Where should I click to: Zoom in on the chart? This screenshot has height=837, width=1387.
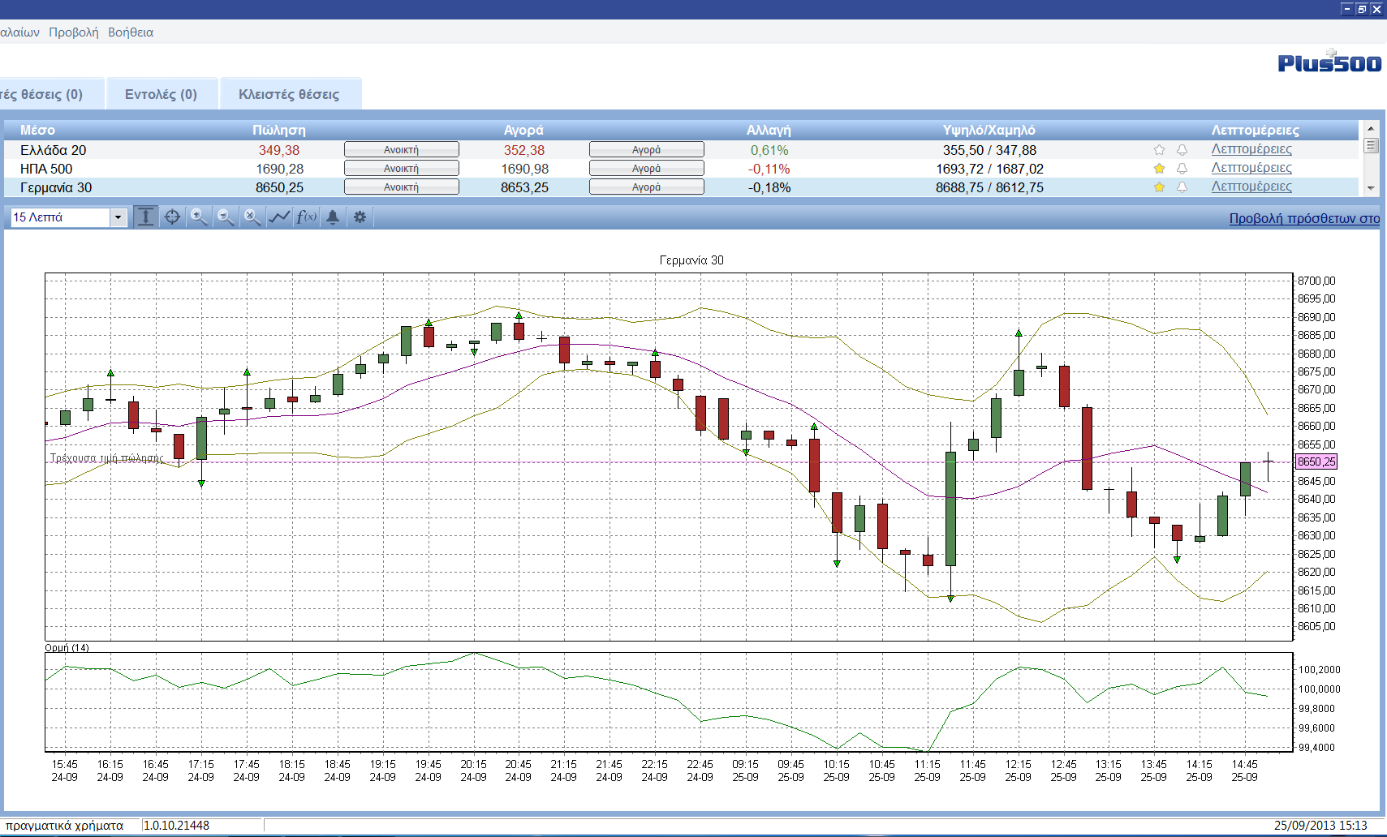(199, 217)
